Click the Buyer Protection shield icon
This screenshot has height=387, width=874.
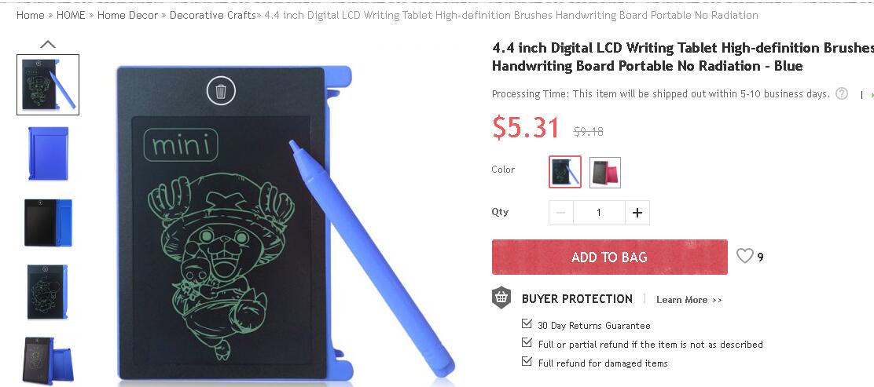point(501,298)
